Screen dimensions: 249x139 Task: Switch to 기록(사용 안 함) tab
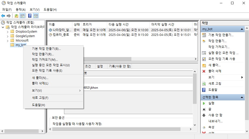(120, 66)
